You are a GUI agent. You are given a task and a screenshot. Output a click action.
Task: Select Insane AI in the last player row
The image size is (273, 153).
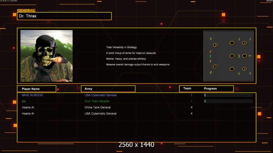(28, 113)
